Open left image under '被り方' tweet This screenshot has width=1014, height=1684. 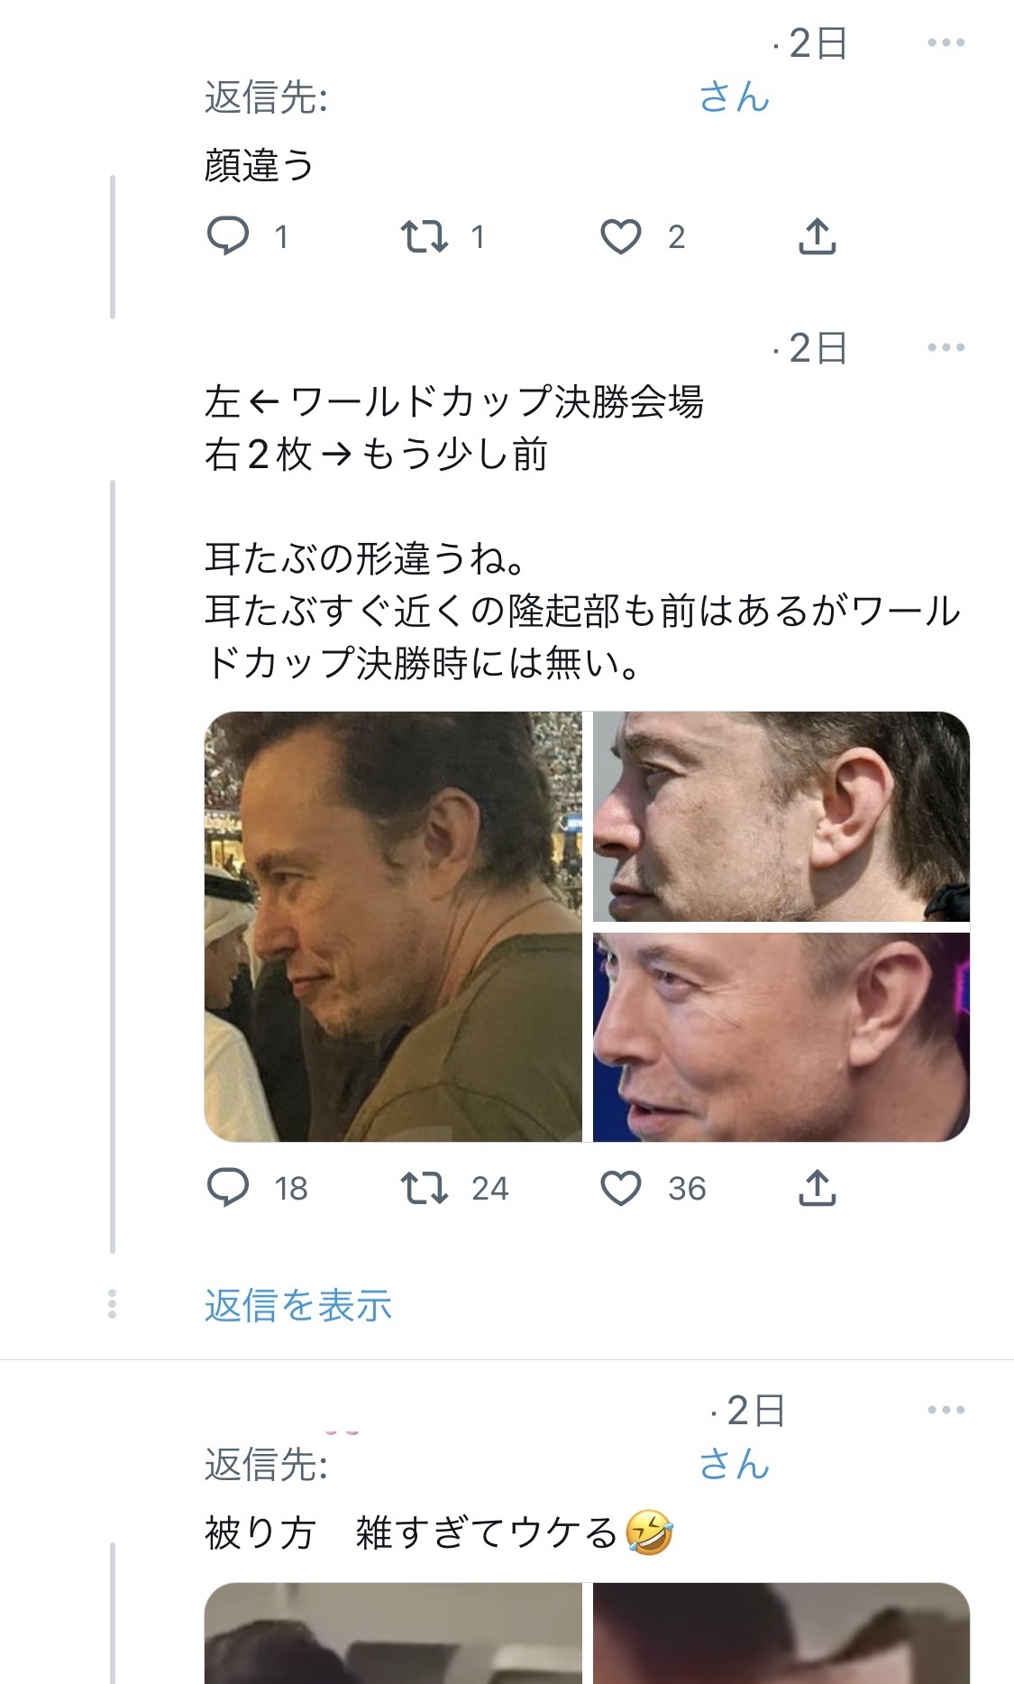(x=393, y=1633)
